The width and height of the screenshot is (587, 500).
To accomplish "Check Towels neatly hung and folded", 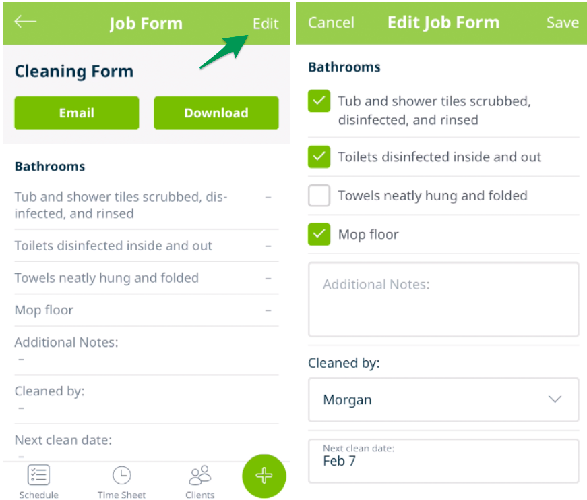I will [x=319, y=195].
